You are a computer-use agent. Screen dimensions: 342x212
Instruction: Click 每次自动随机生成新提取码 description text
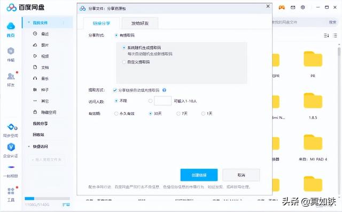[150, 54]
